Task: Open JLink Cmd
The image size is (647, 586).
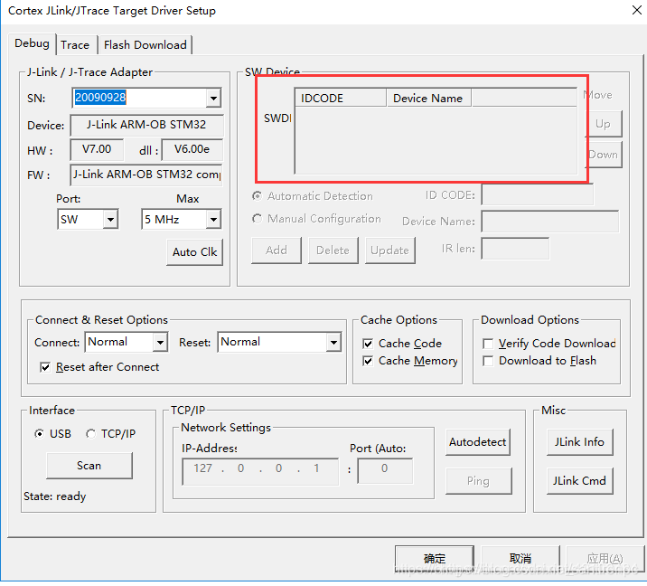Action: [580, 481]
